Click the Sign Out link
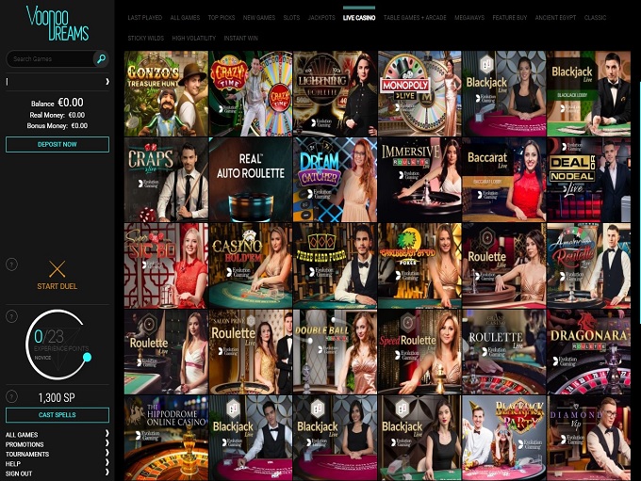This screenshot has height=481, width=641. click(x=57, y=473)
